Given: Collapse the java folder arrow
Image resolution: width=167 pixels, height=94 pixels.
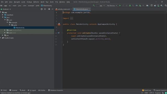Looking at the screenshot, I should [3, 17].
